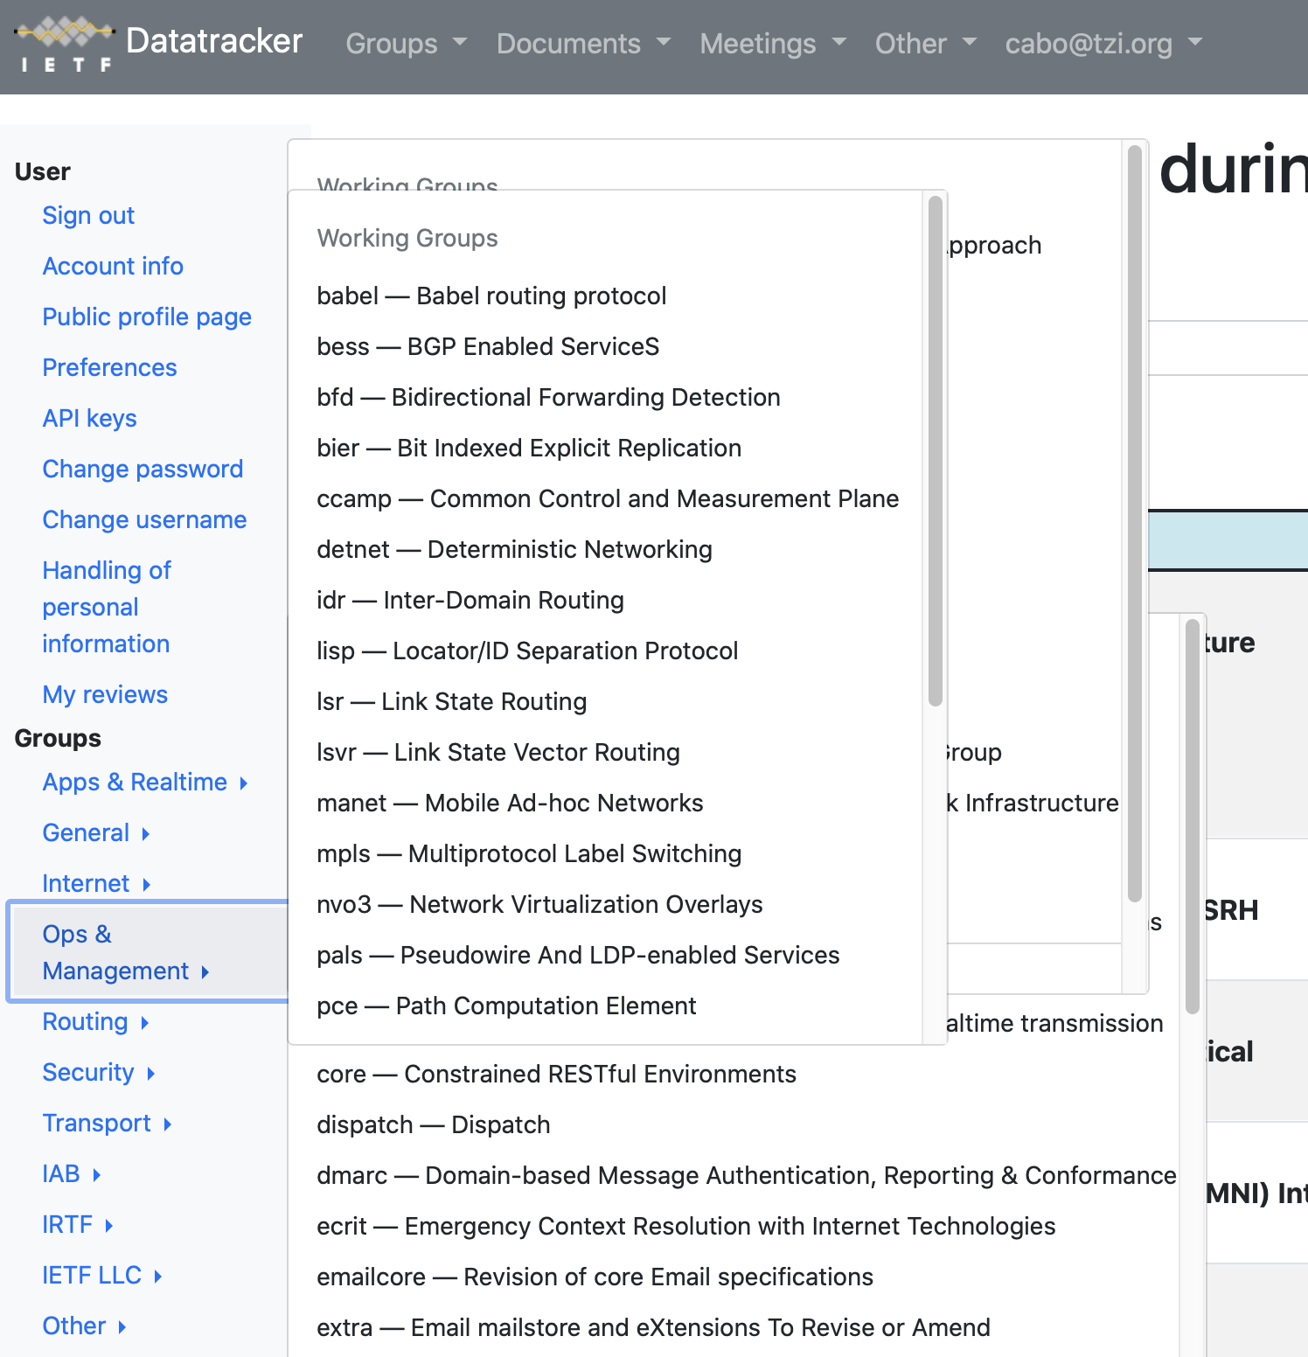
Task: Select mpls — Multiprotocol Label Switching
Action: 529,853
